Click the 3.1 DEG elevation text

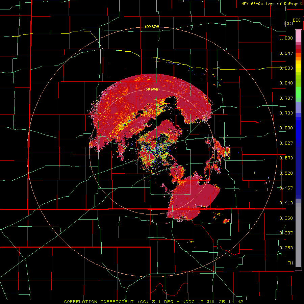(163, 302)
